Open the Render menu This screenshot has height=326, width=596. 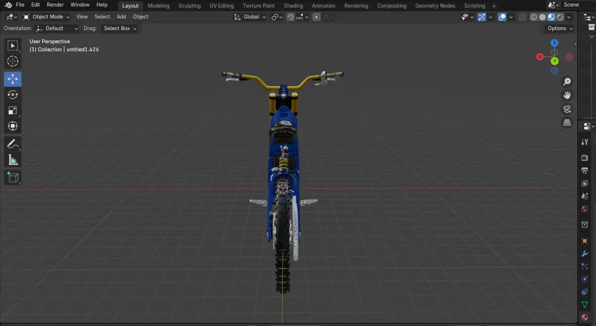click(55, 5)
